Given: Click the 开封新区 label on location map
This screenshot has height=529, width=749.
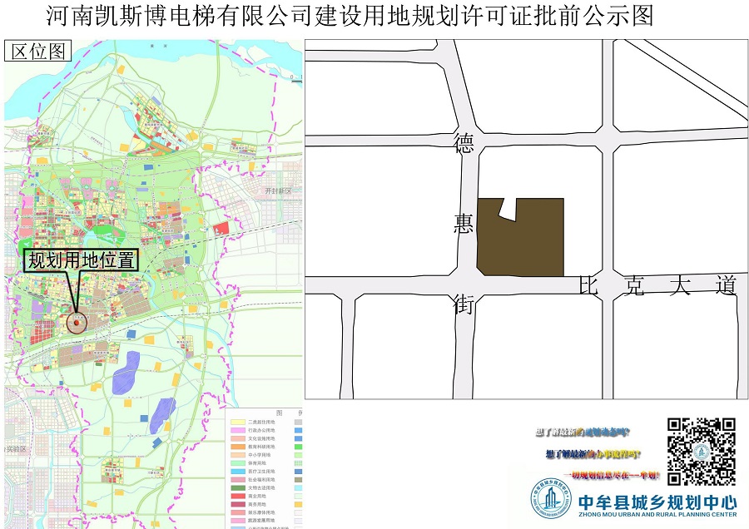Looking at the screenshot, I should coord(279,190).
